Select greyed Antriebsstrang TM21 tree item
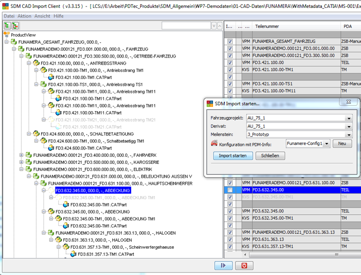This screenshot has height=275, width=361. pos(105,120)
